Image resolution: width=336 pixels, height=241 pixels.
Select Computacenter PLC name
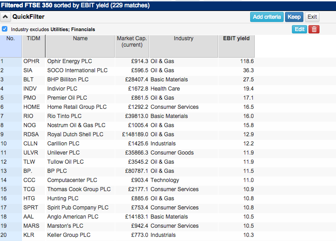[x=72, y=180]
